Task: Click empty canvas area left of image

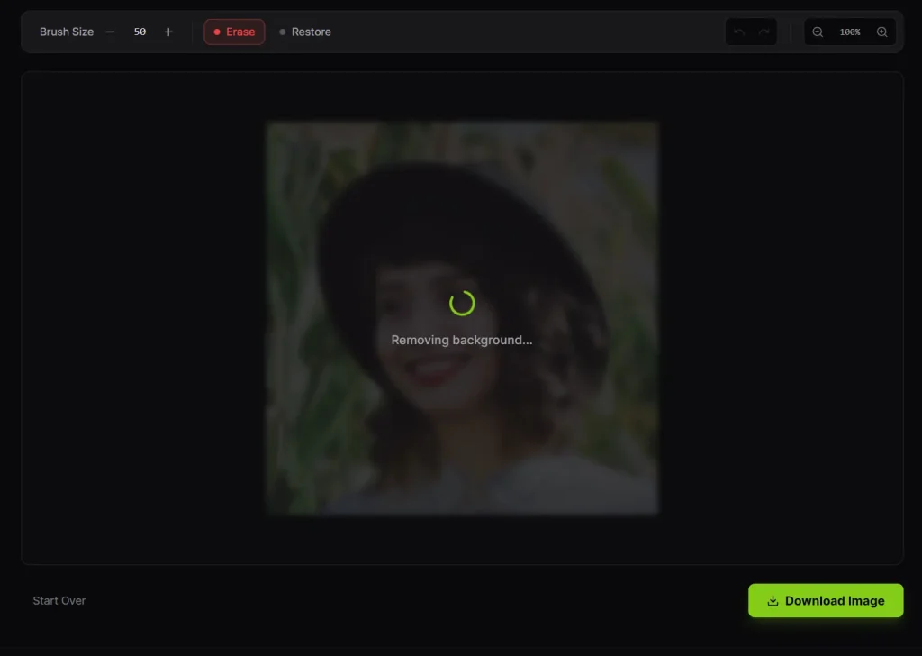Action: [144, 315]
